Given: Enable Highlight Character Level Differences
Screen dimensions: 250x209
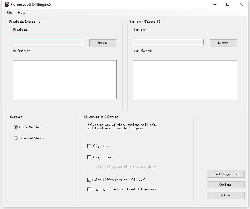Looking at the screenshot, I should click(x=89, y=189).
